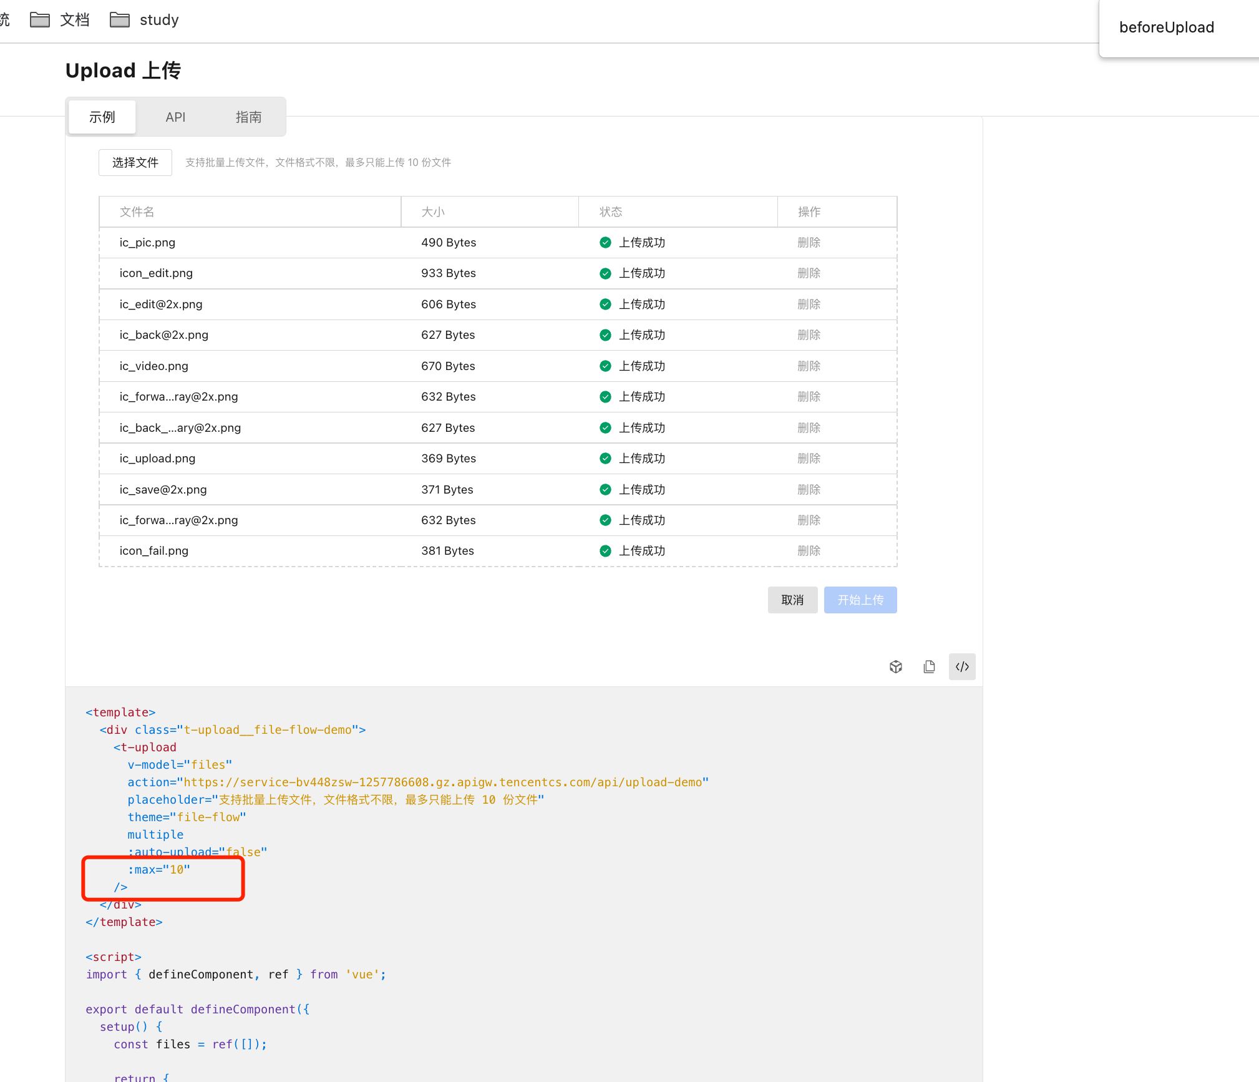Click 开始上传 to start uploading
The height and width of the screenshot is (1082, 1259).
860,600
